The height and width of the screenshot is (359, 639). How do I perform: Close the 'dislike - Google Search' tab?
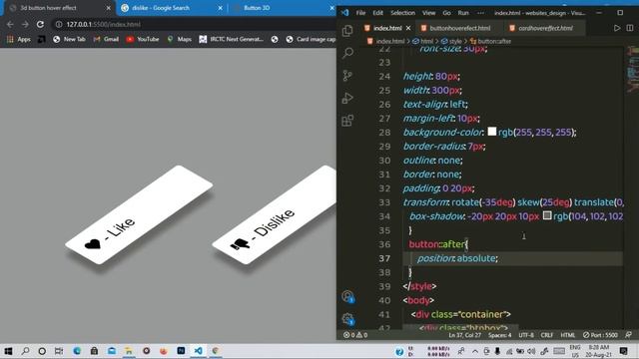click(x=220, y=8)
